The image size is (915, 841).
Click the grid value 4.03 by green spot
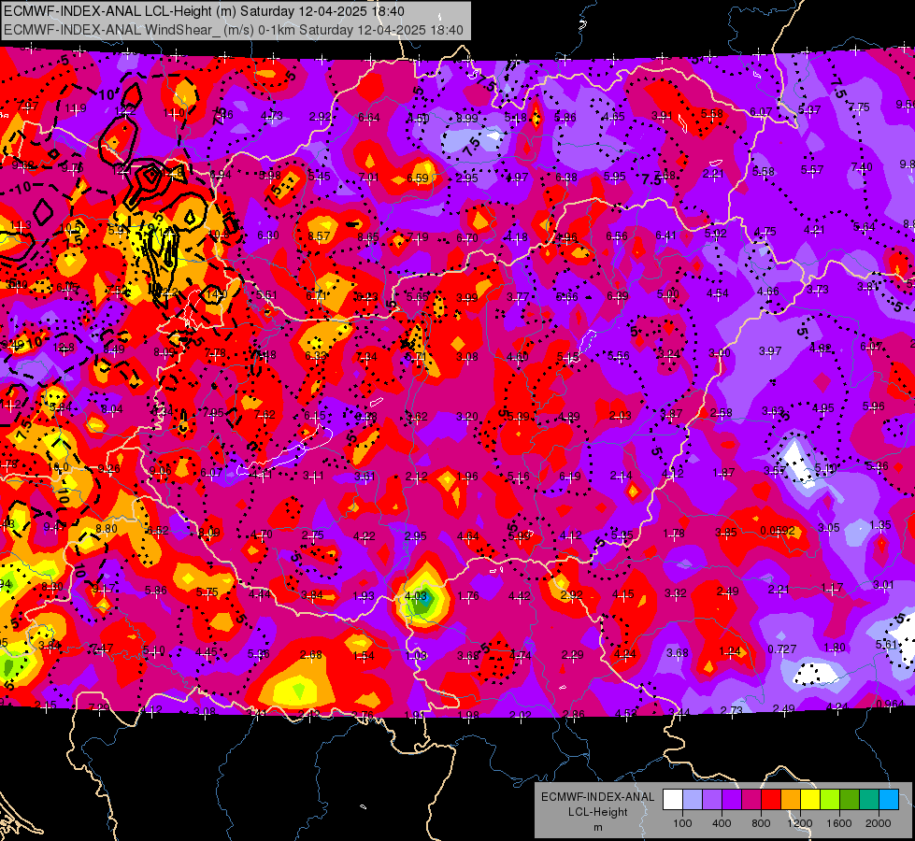click(416, 596)
